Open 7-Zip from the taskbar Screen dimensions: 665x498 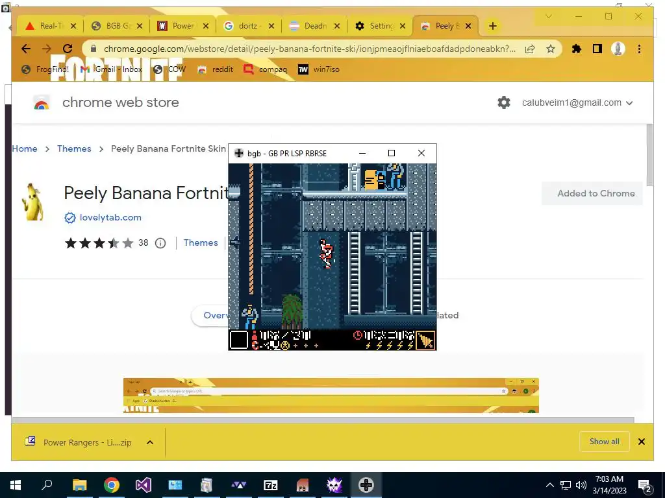[x=271, y=485]
